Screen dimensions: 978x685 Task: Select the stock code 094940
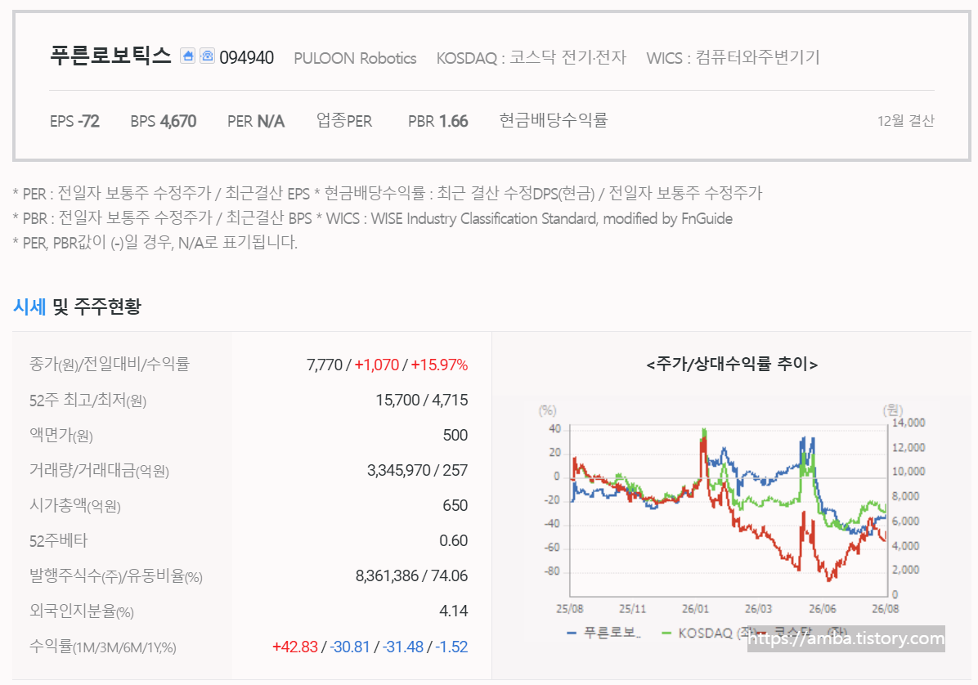pyautogui.click(x=246, y=58)
